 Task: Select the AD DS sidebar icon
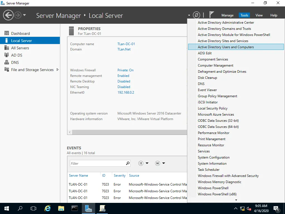7,55
